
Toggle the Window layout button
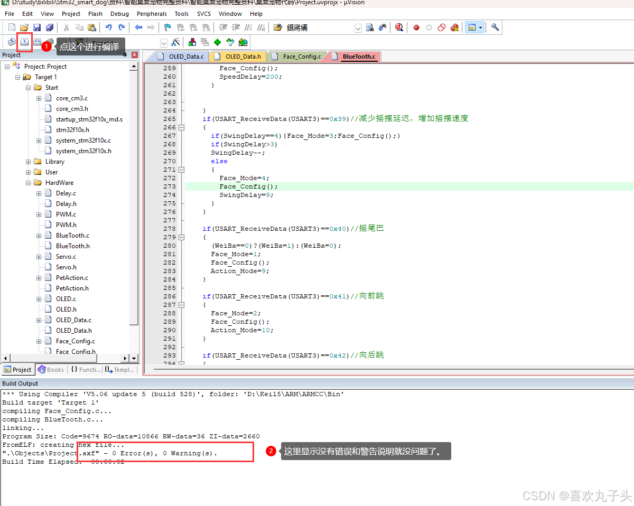(x=472, y=27)
